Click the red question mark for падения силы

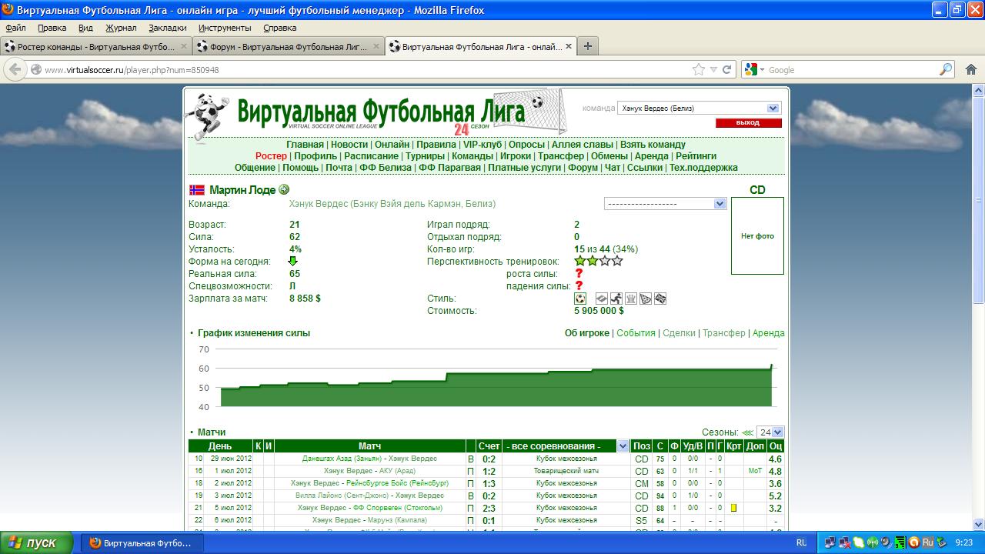click(579, 285)
